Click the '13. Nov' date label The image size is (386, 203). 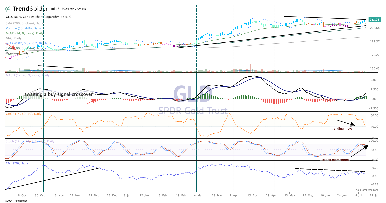pos(58,195)
